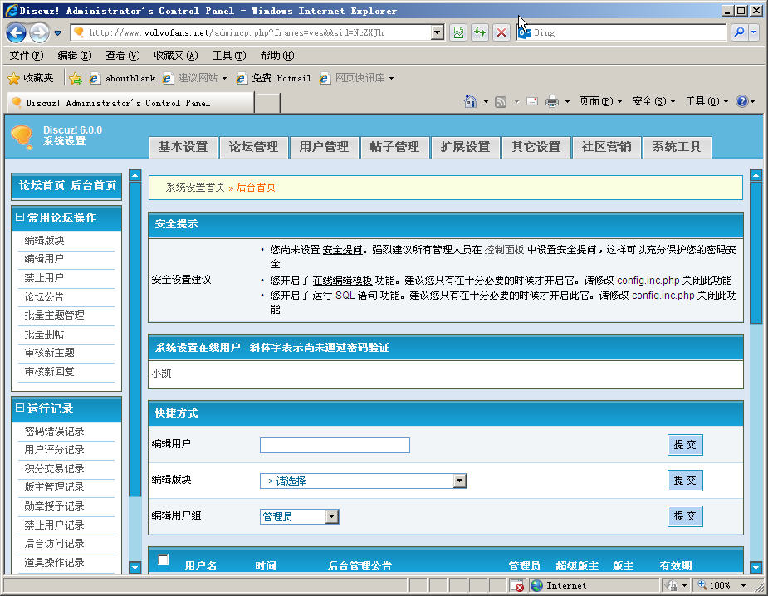The width and height of the screenshot is (768, 596).
Task: Click the compatibility view icon
Action: point(458,33)
